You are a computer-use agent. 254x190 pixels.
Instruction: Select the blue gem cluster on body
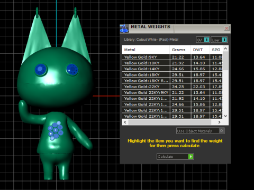56,130
